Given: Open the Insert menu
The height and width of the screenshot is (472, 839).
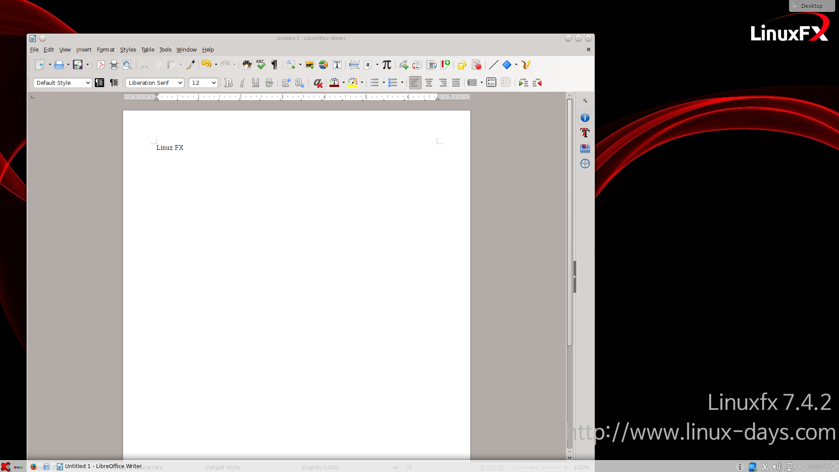Looking at the screenshot, I should click(84, 49).
